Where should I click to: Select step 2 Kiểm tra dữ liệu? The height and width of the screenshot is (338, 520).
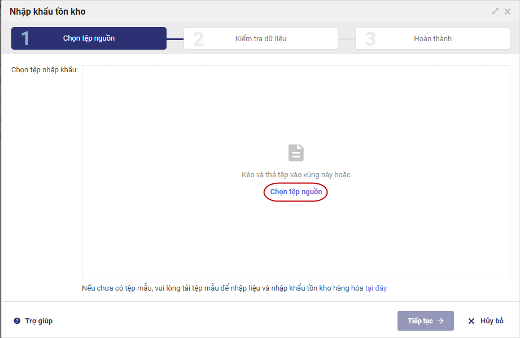pyautogui.click(x=261, y=38)
